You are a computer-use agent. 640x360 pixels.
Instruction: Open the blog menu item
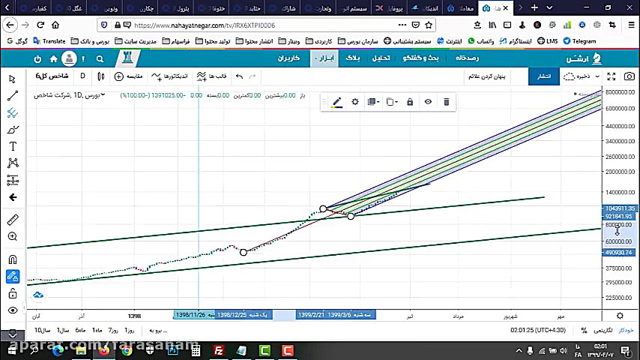(352, 58)
